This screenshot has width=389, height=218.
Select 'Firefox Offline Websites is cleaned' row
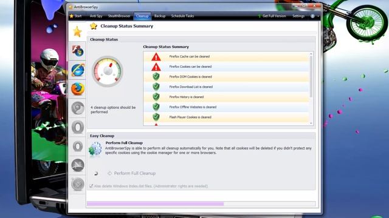click(226, 107)
